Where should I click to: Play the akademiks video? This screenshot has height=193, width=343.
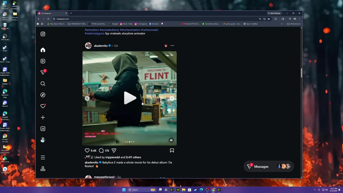click(130, 98)
